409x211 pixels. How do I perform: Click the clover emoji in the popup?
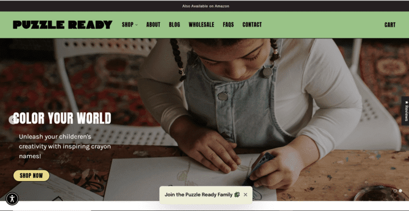[x=237, y=194]
